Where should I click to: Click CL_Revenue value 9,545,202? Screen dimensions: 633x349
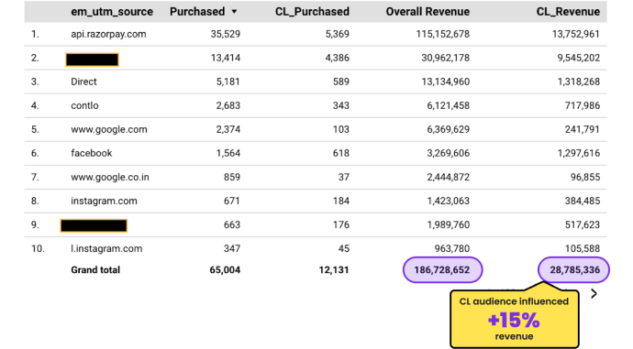(x=579, y=58)
